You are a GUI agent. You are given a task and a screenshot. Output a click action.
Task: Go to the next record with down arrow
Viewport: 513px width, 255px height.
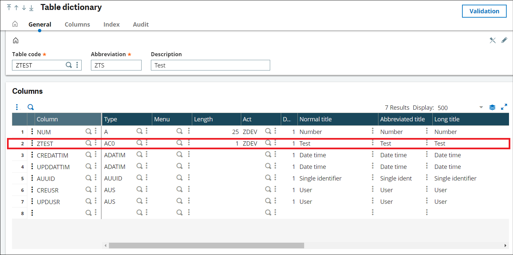coord(24,7)
